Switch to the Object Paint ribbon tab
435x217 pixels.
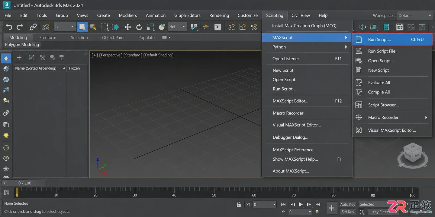pyautogui.click(x=113, y=37)
